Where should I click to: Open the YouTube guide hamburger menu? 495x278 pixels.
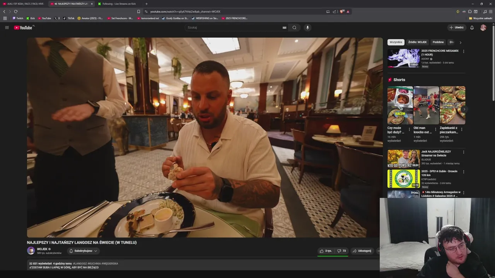tap(7, 27)
